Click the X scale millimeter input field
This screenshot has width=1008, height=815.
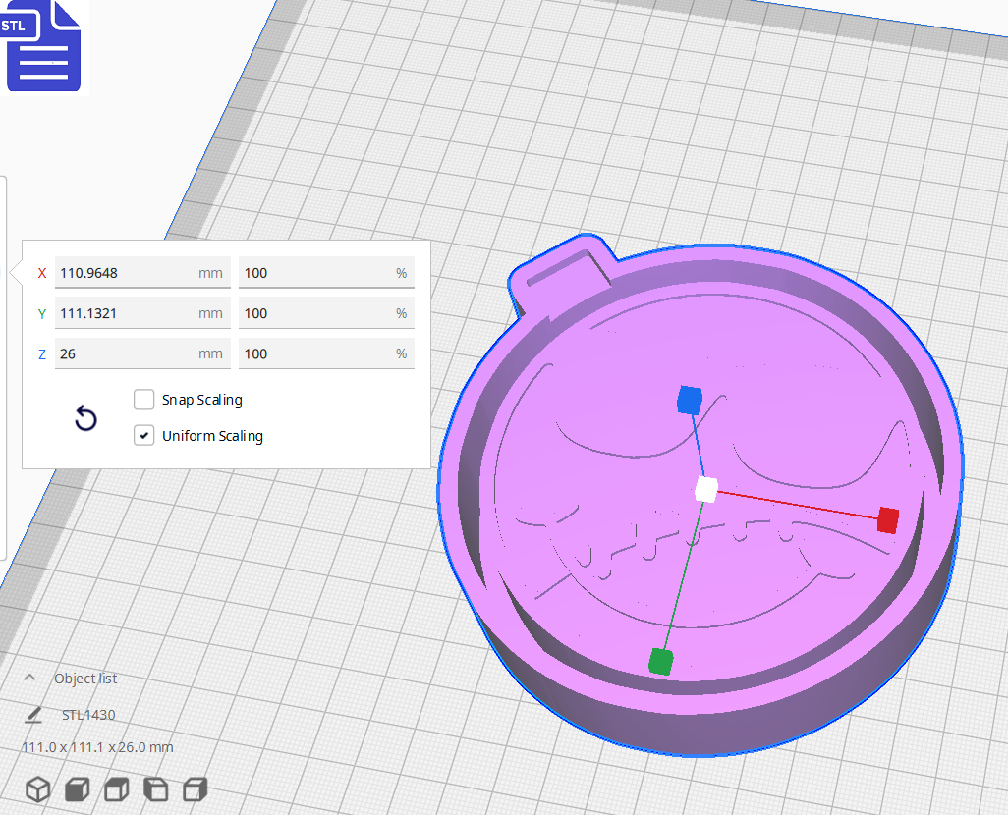point(138,272)
